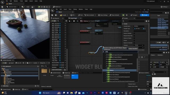
Task: Click the Details panel search field
Action: [x=134, y=21]
